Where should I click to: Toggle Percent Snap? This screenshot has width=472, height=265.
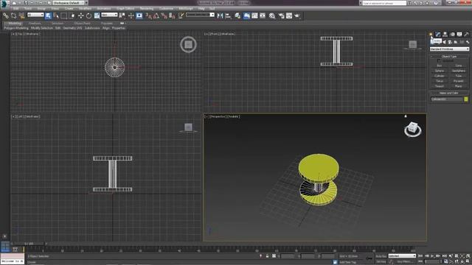(x=164, y=15)
